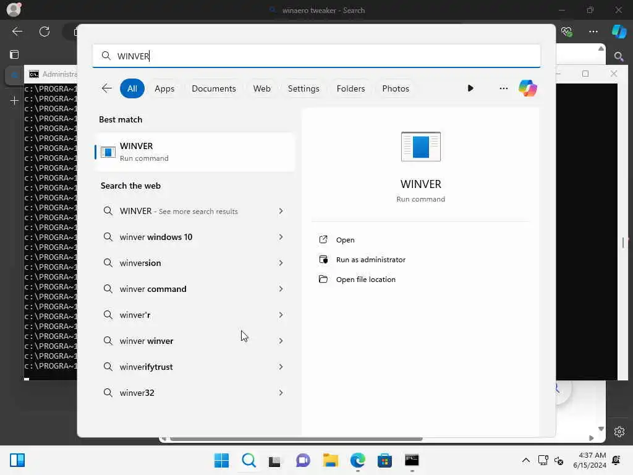Expand 'winver32' suggestion chevron
Image resolution: width=633 pixels, height=475 pixels.
click(281, 393)
